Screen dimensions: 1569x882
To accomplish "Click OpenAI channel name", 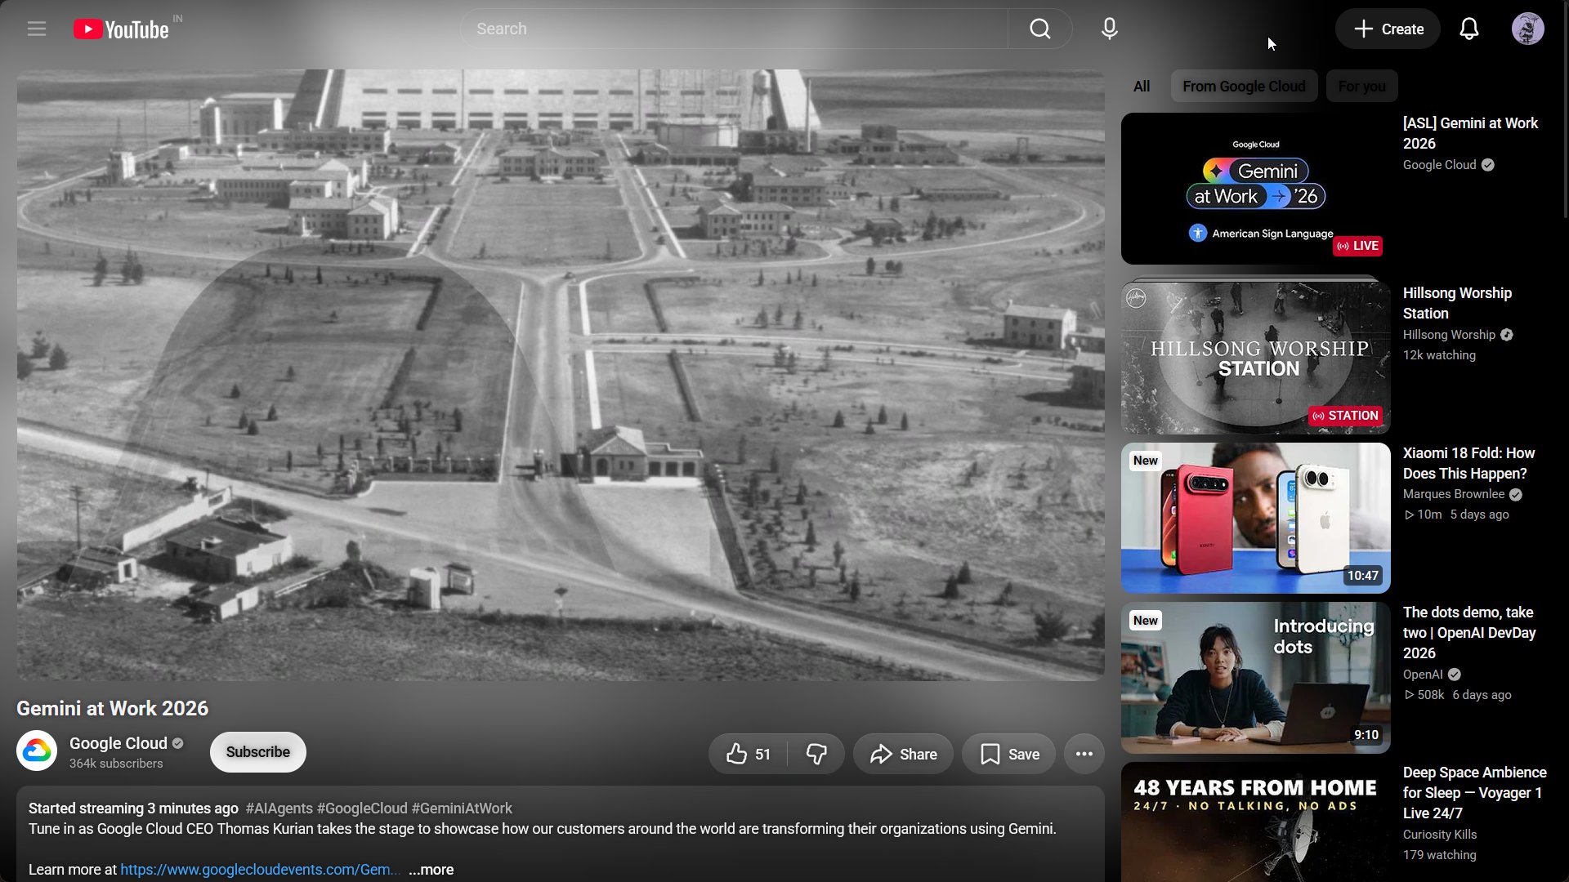I will [x=1423, y=675].
